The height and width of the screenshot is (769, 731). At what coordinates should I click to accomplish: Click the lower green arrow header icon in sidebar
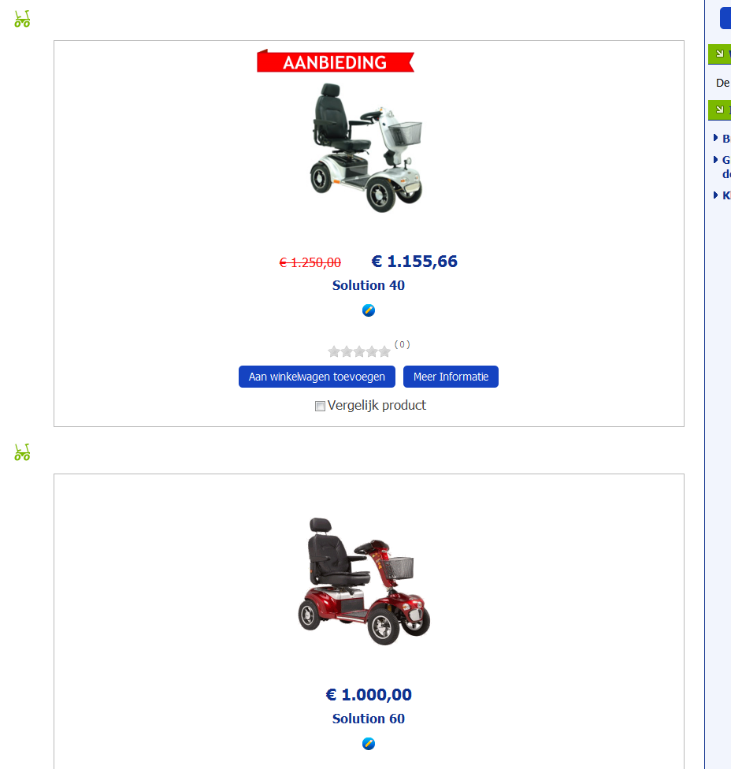[720, 110]
